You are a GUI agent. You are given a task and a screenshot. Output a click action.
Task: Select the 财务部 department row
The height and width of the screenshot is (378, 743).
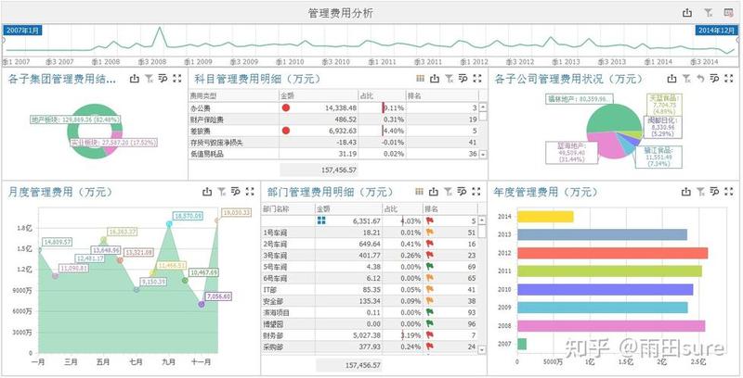[370, 335]
